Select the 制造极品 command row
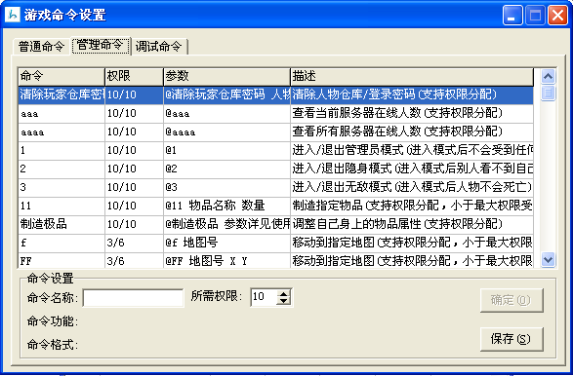Image resolution: width=573 pixels, height=376 pixels. [276, 224]
